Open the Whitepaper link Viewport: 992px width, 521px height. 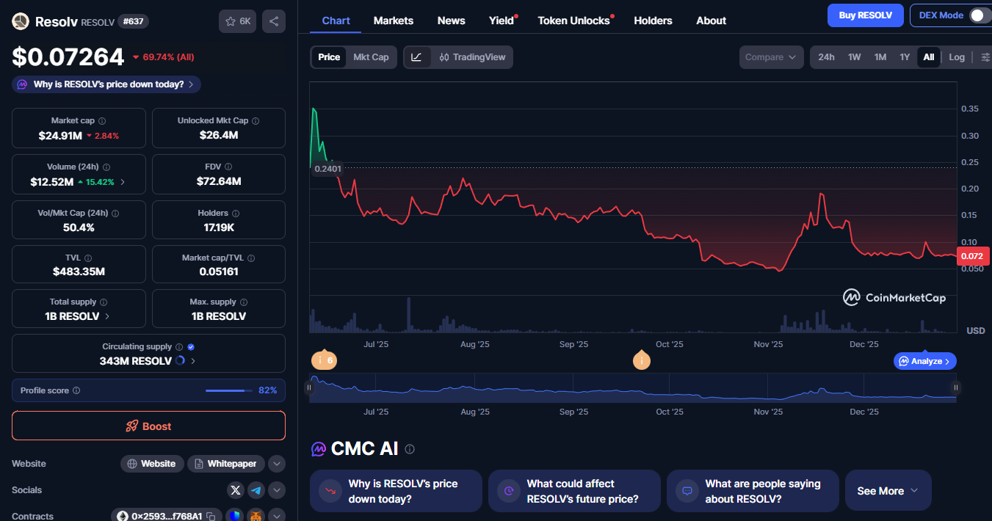226,464
